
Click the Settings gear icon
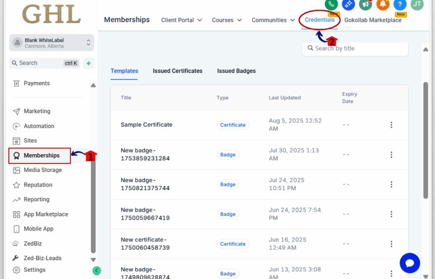(x=17, y=270)
